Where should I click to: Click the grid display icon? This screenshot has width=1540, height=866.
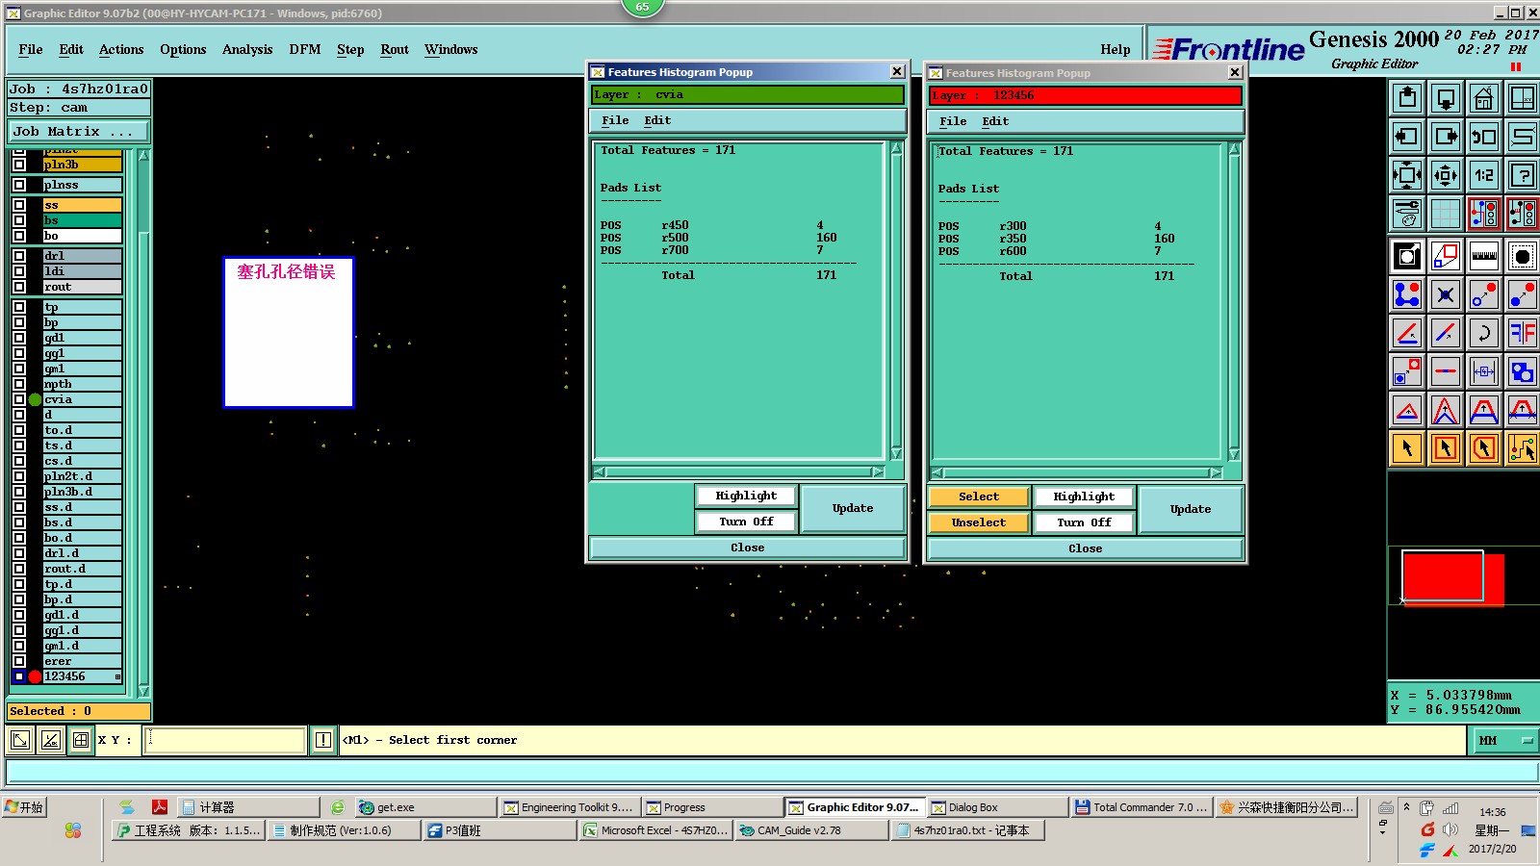point(1446,214)
